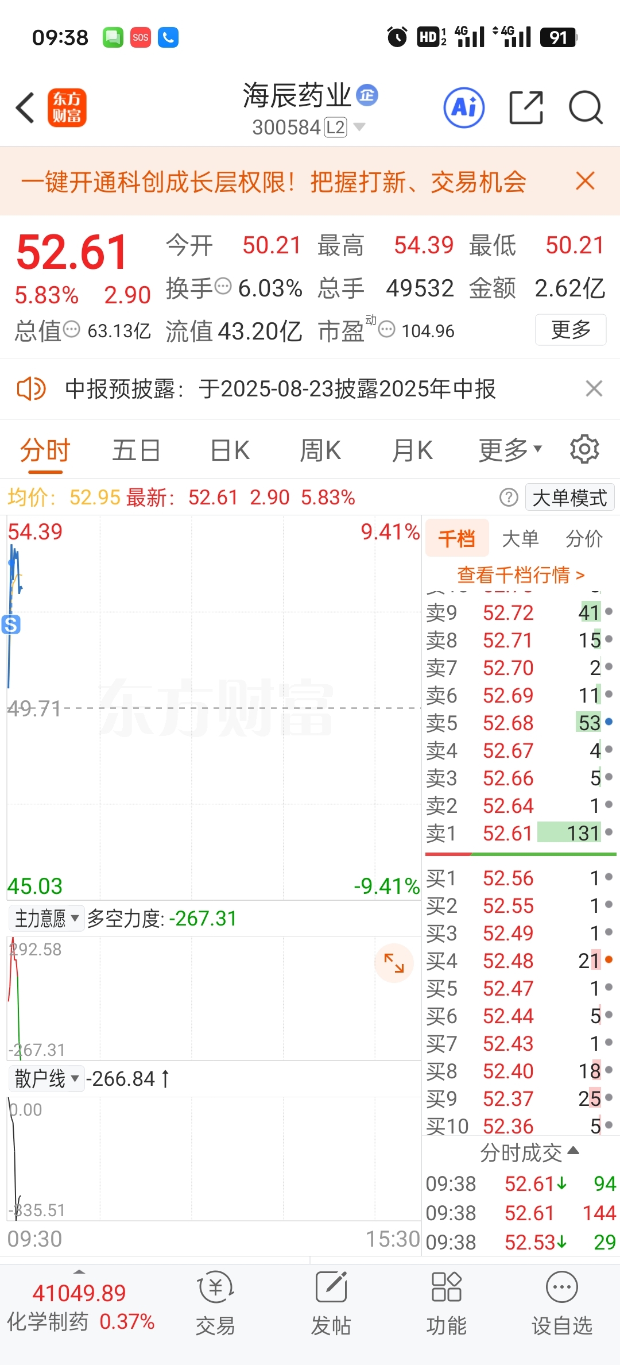Tap 买10 row at 52.36

click(x=520, y=1126)
